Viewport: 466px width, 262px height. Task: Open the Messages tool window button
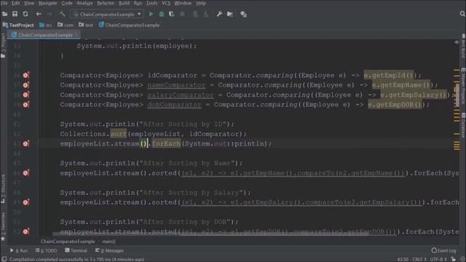[x=109, y=250]
